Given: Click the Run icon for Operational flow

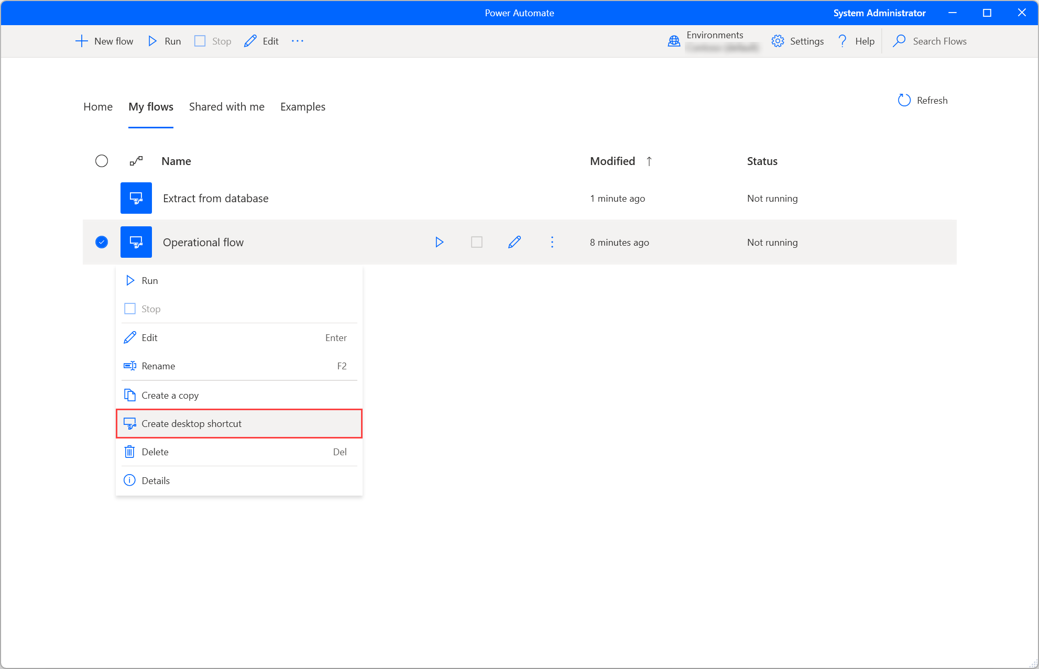Looking at the screenshot, I should [x=440, y=242].
